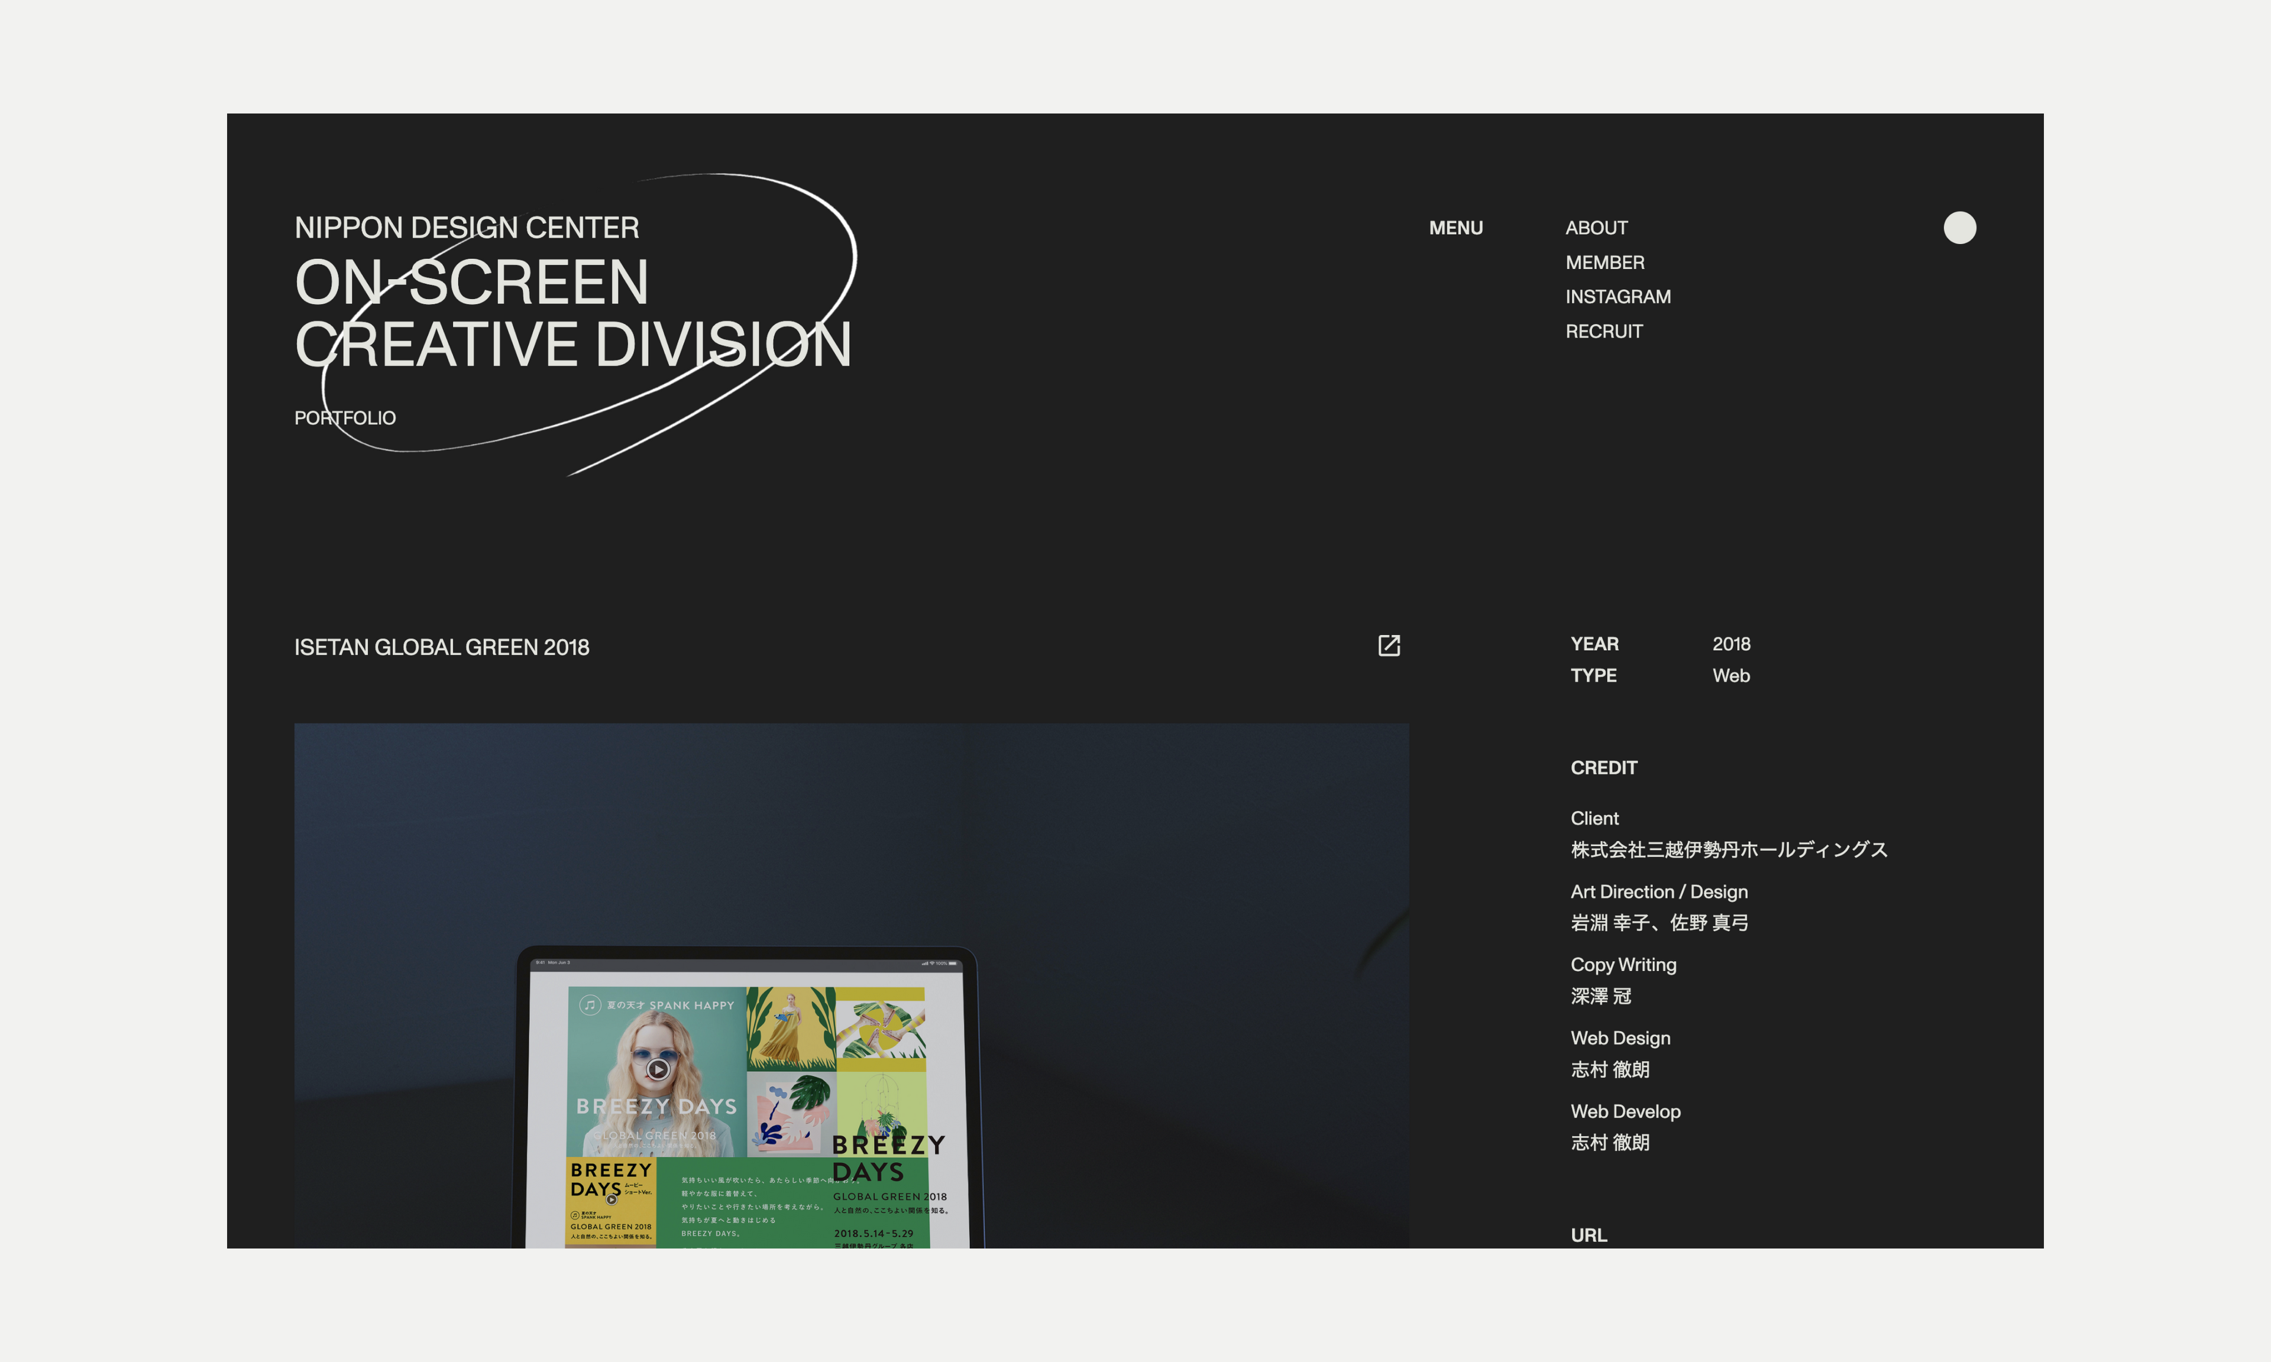The height and width of the screenshot is (1362, 2271).
Task: Select the PORTFOLIO link under the logo
Action: coord(345,417)
